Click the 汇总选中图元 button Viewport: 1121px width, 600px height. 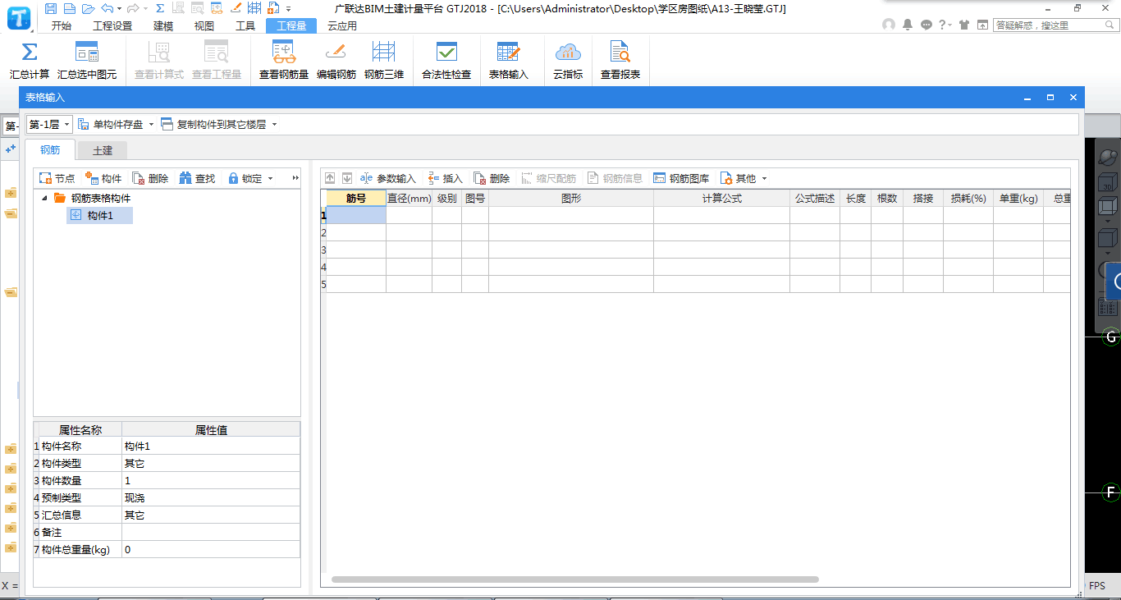(87, 61)
